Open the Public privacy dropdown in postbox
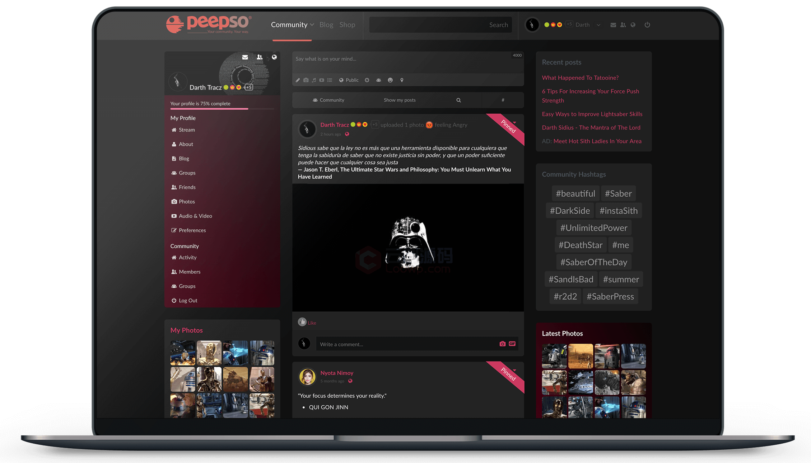The width and height of the screenshot is (811, 463). tap(349, 80)
